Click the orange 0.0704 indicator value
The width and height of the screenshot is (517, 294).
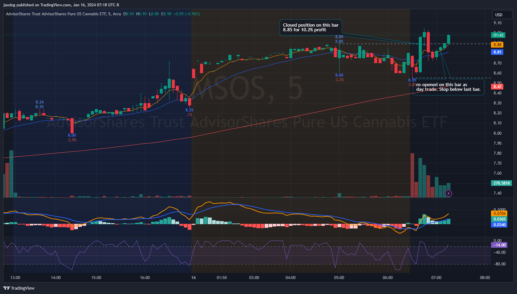tap(499, 214)
